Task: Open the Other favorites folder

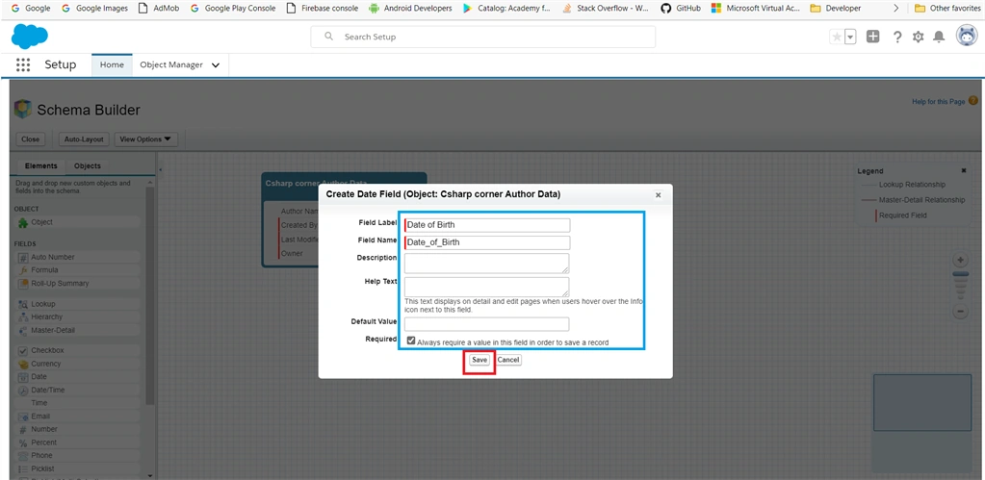Action: click(946, 8)
